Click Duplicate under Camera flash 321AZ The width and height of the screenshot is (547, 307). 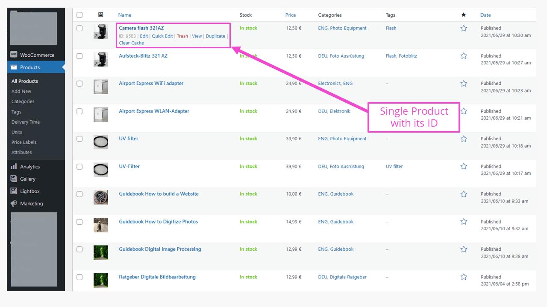[x=215, y=36]
